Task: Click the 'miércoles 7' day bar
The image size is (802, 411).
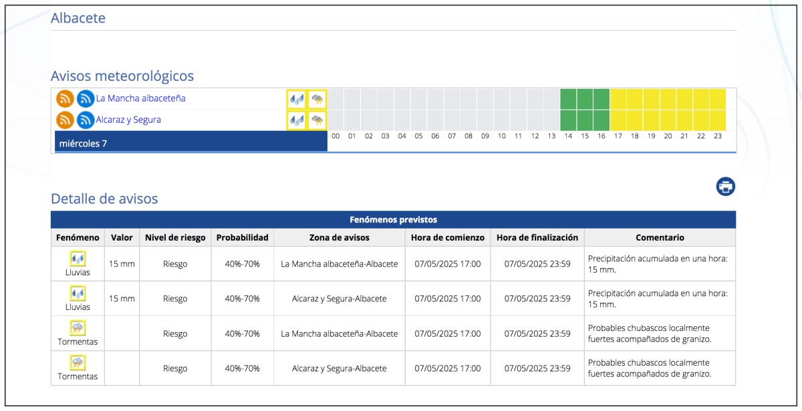Action: tap(191, 142)
